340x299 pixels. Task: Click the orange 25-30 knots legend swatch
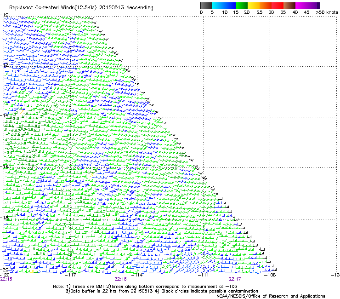[x=266, y=6]
